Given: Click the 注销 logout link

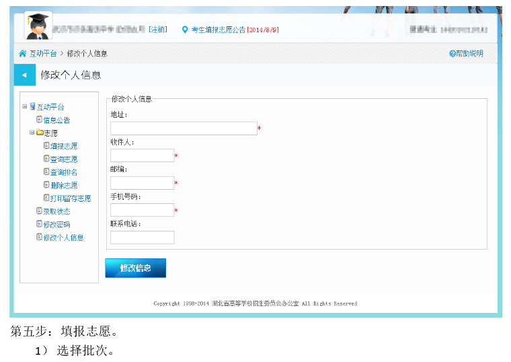Looking at the screenshot, I should pos(158,30).
